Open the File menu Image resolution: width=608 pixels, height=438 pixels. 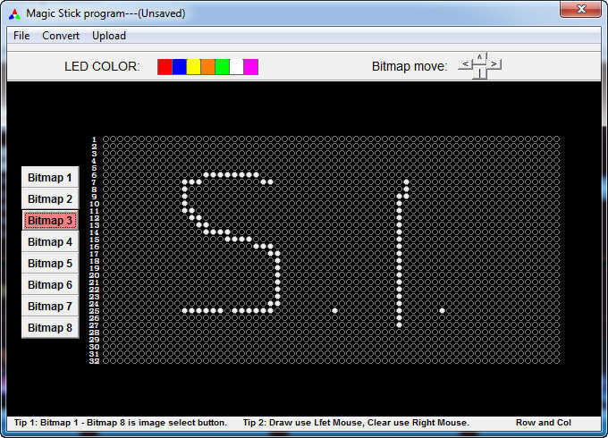point(21,36)
